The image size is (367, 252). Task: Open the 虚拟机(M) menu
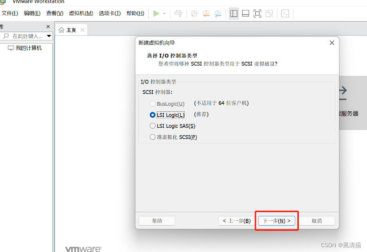point(81,13)
